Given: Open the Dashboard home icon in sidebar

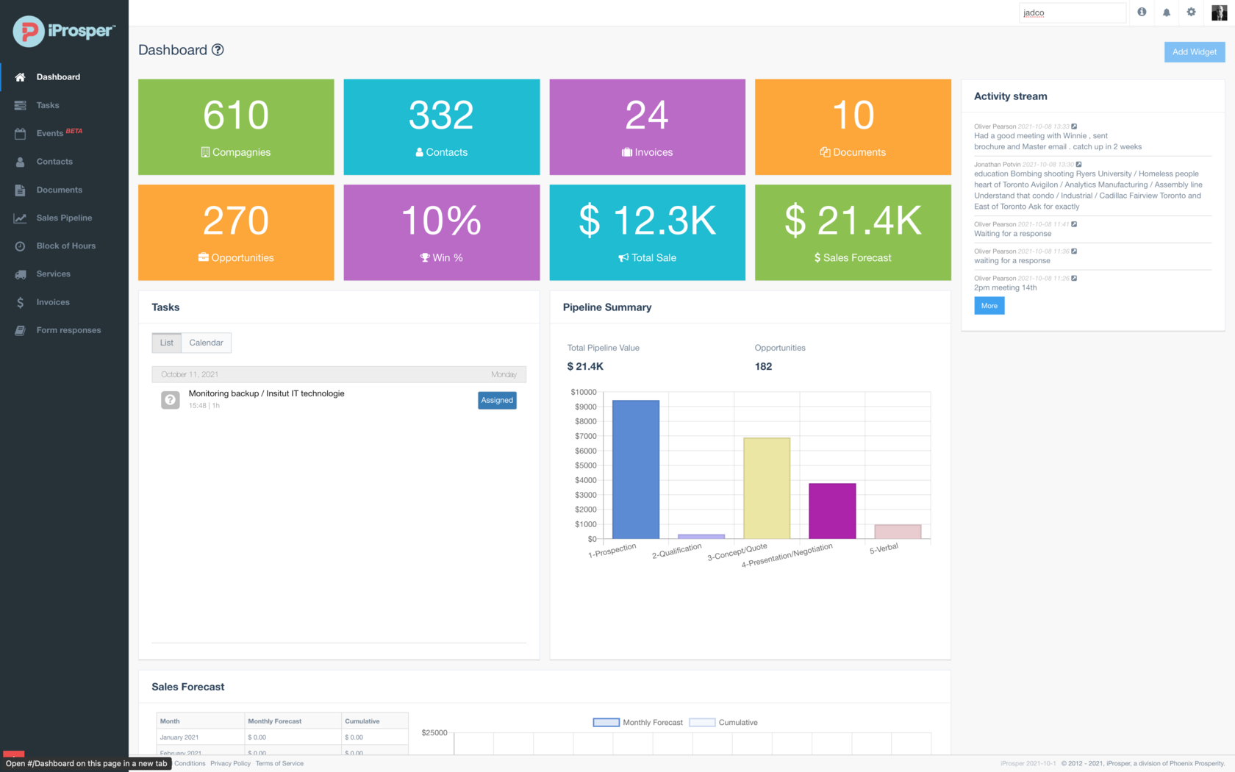Looking at the screenshot, I should tap(20, 77).
